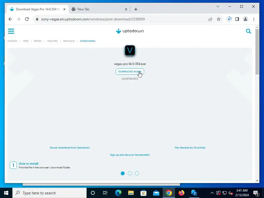Open the Uptodown hamburger menu

(x=11, y=31)
